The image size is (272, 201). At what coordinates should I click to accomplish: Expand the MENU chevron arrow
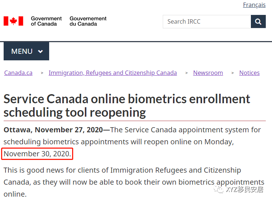coord(40,52)
